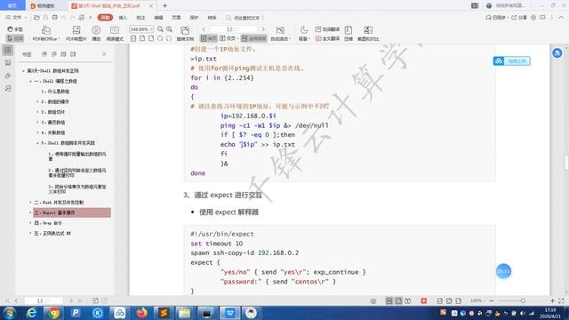Image resolution: width=569 pixels, height=320 pixels.
Task: Click the Compress PDF icon
Action: [349, 34]
